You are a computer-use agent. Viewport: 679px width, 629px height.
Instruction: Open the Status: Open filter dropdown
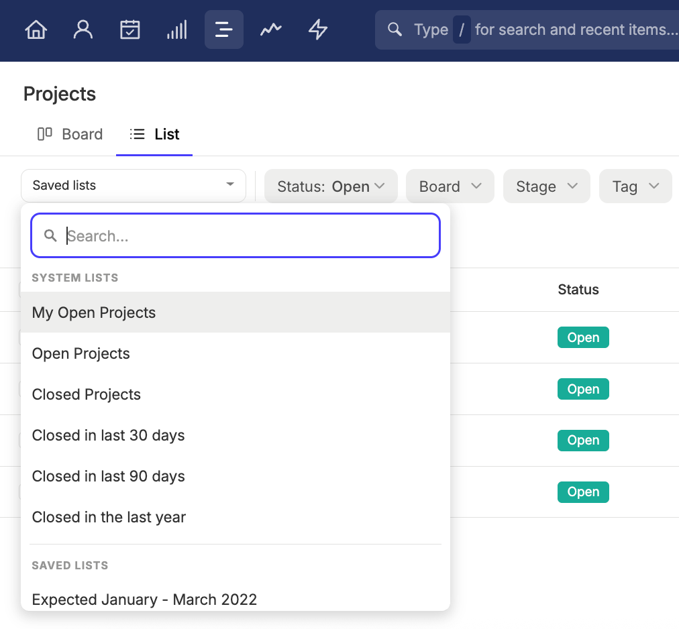tap(331, 186)
